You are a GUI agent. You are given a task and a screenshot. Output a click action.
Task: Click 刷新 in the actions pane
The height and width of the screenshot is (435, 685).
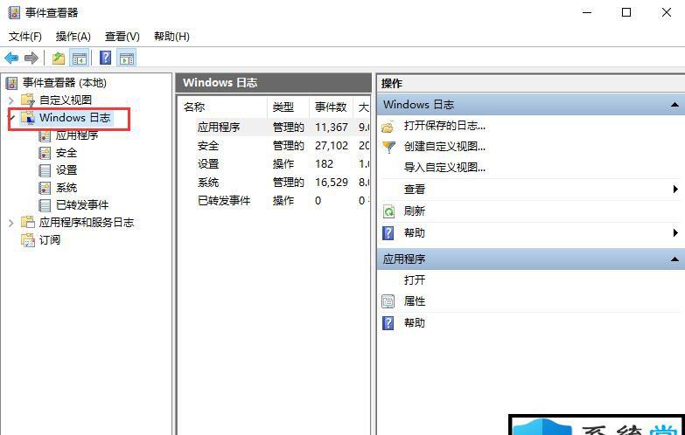coord(415,211)
